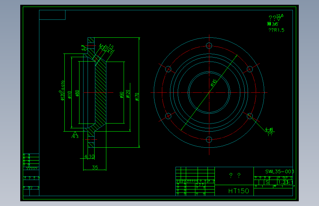Screen dimensions: 319x206
Task: Pick the top bolt hole circle
Action: point(209,45)
